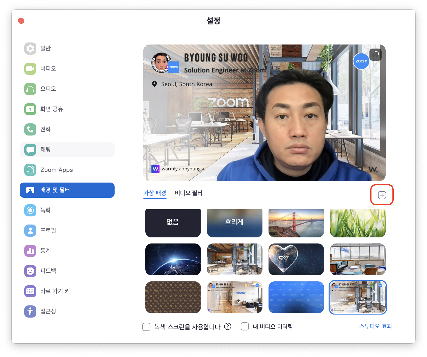Select the 접근성 accessibility icon
427x357 pixels.
pos(30,311)
